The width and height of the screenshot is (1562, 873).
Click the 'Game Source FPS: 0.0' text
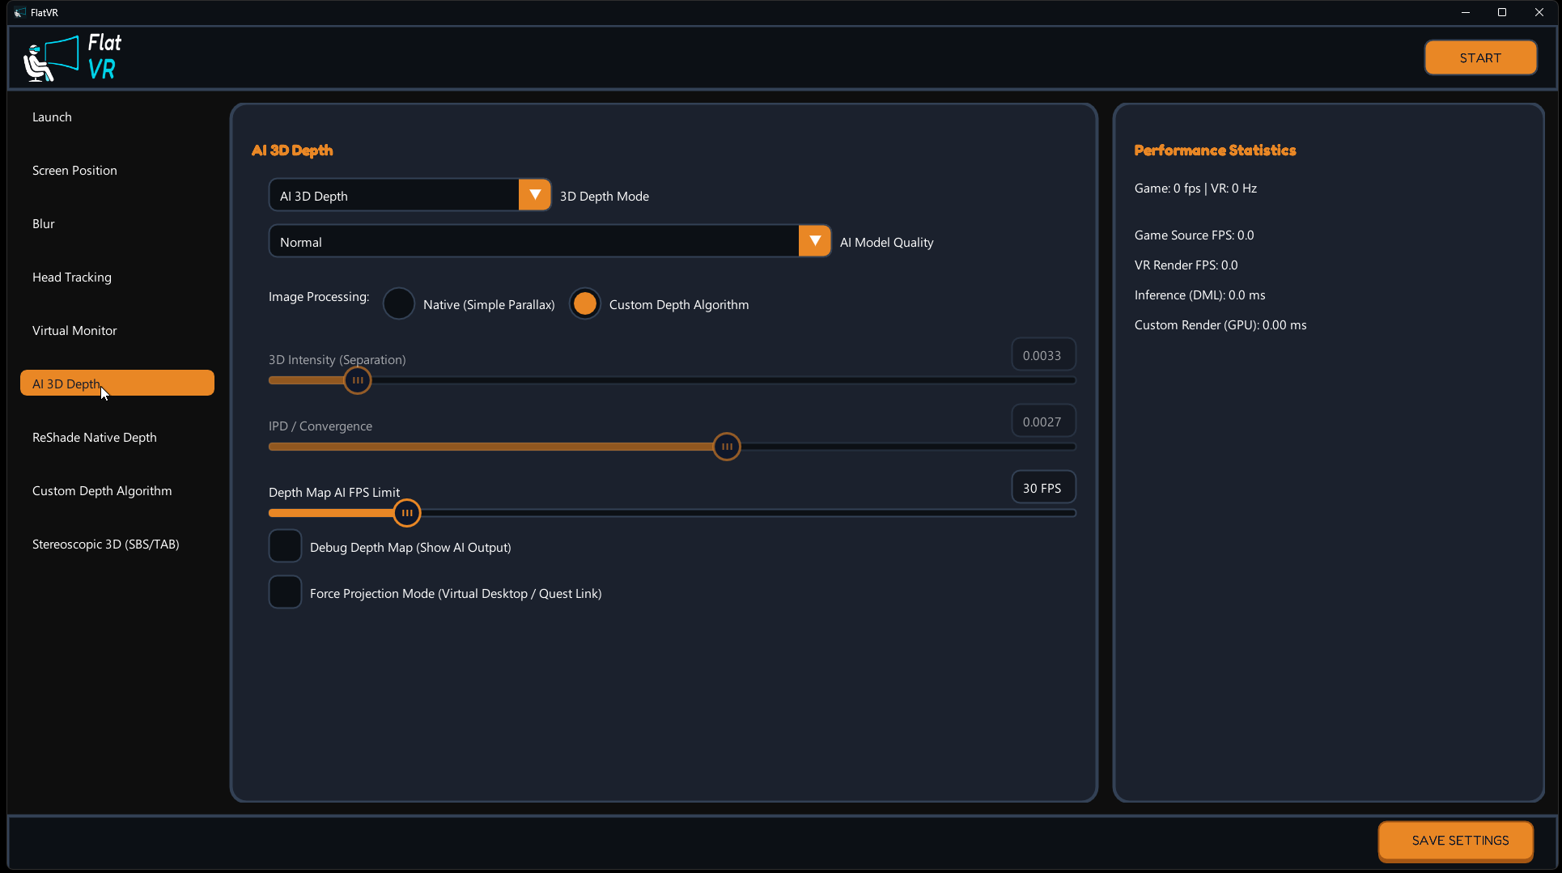click(x=1194, y=235)
